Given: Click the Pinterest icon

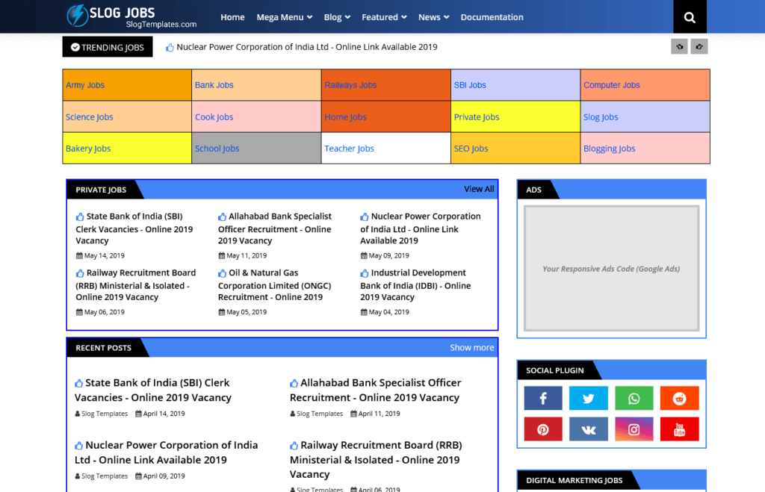Looking at the screenshot, I should click(543, 429).
